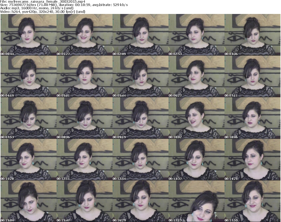
Task: Select the thumbnail frame stamped 00:02:53
Action: (x=196, y=35)
